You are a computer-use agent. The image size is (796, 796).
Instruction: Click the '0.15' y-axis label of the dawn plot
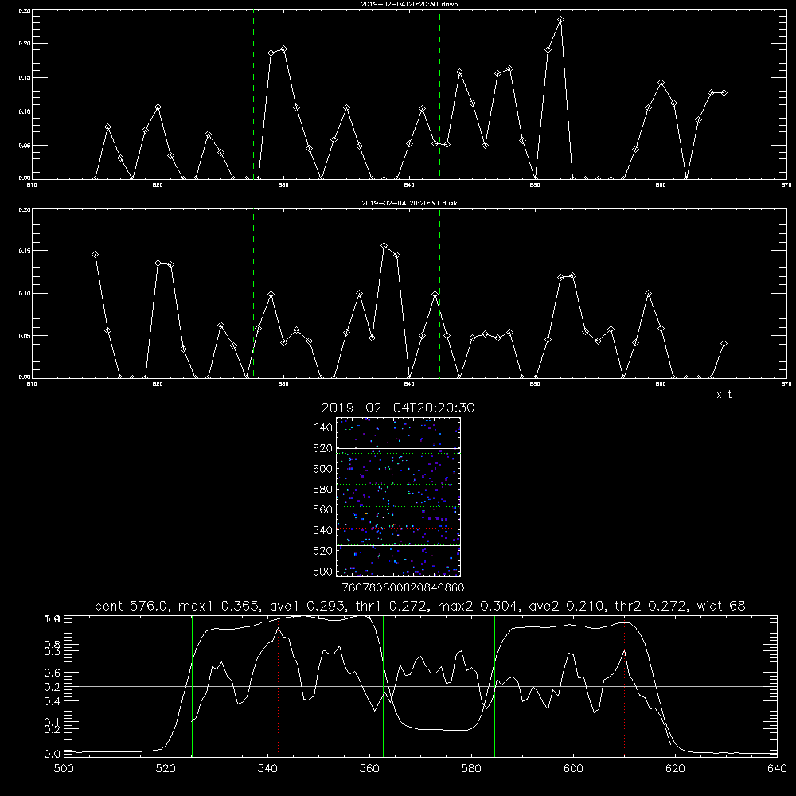(25, 78)
